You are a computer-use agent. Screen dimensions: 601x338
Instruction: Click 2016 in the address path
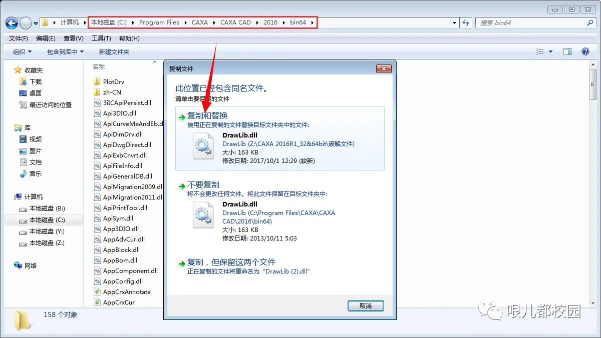pos(270,22)
